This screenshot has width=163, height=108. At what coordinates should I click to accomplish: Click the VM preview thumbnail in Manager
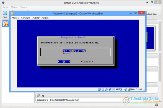click(150, 38)
